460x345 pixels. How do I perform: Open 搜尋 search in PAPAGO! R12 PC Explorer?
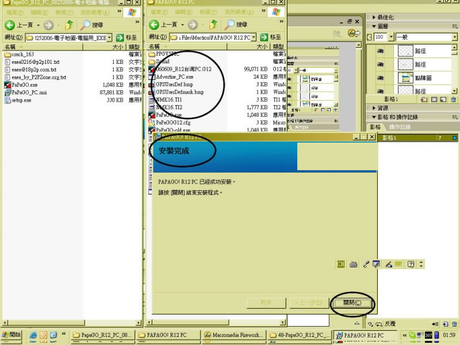236,25
